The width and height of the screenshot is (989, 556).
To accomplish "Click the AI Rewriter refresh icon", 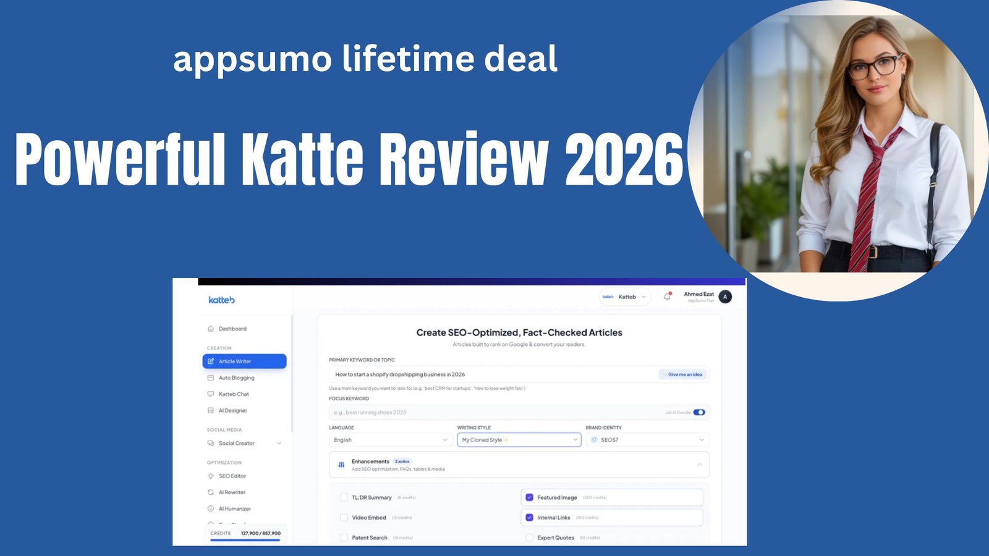I will coord(211,492).
